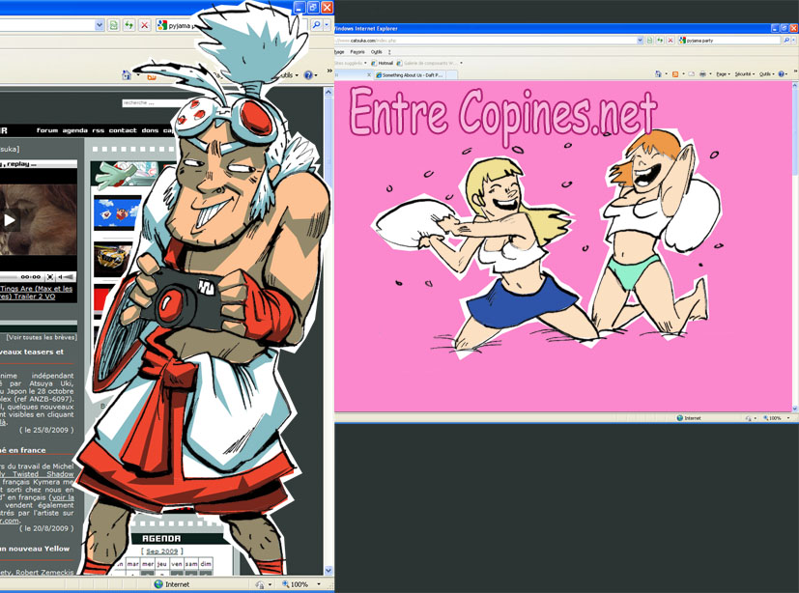Click refresh icon in right window
Screen dimensions: 799x593
tap(661, 41)
